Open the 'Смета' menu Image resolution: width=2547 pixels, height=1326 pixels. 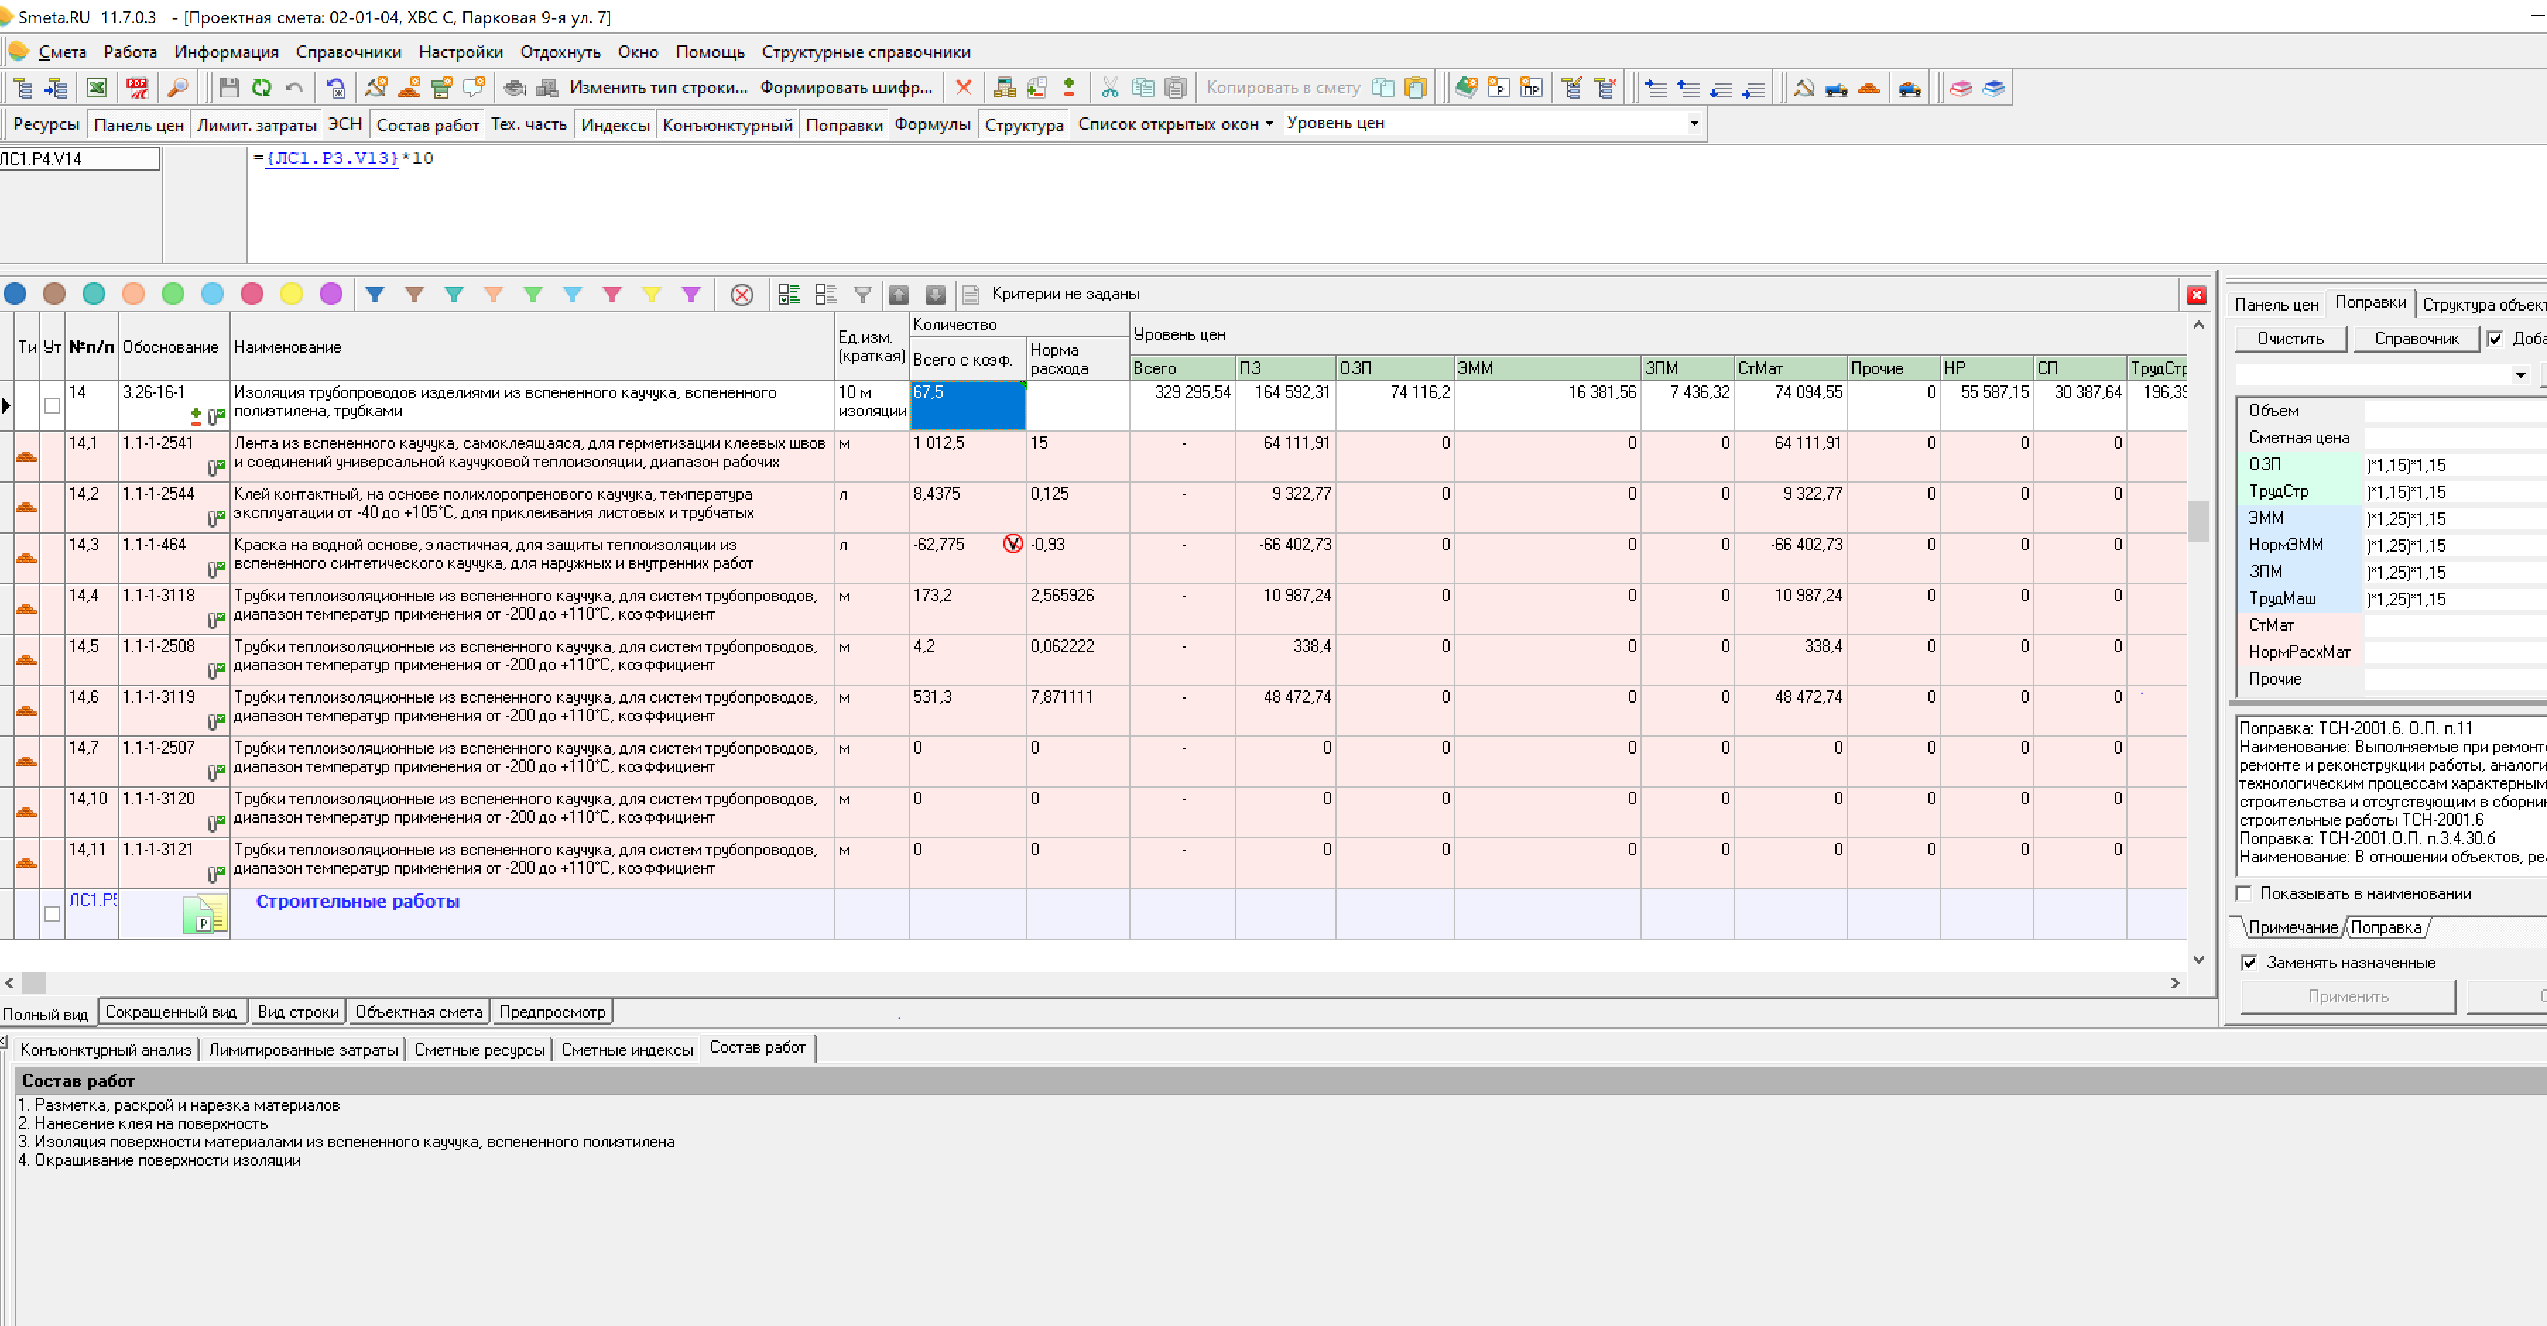coord(61,52)
